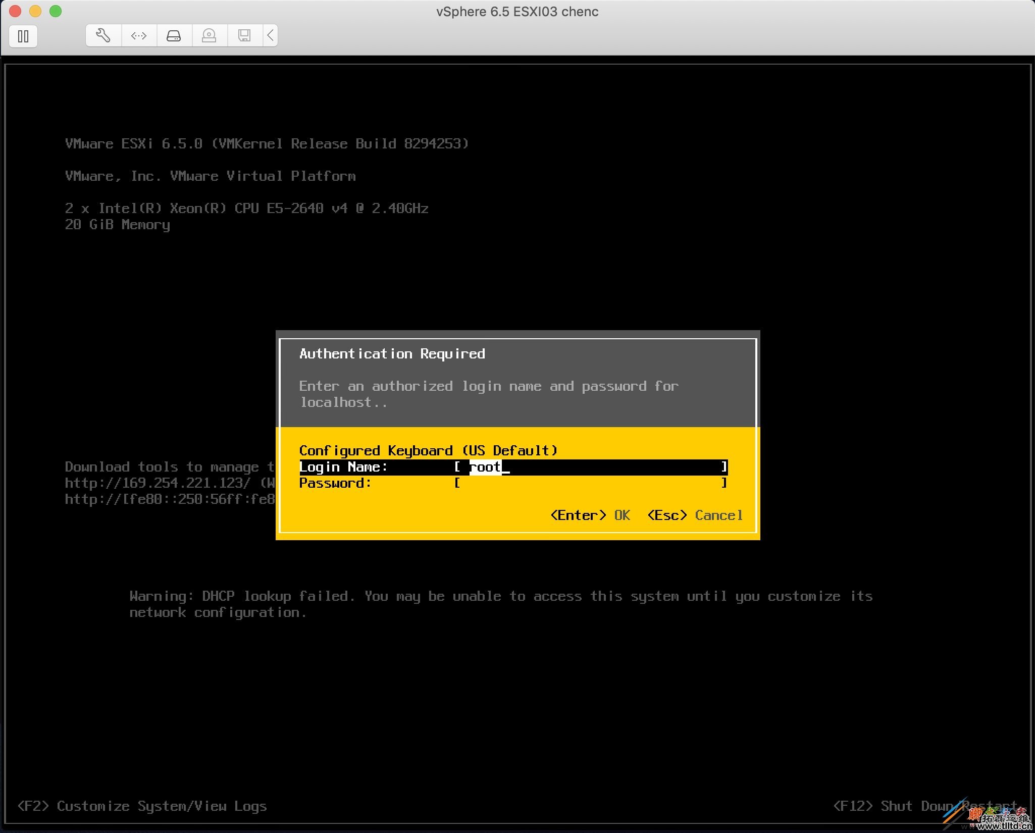
Task: Pause the virtual machine with the pause icon
Action: point(23,36)
